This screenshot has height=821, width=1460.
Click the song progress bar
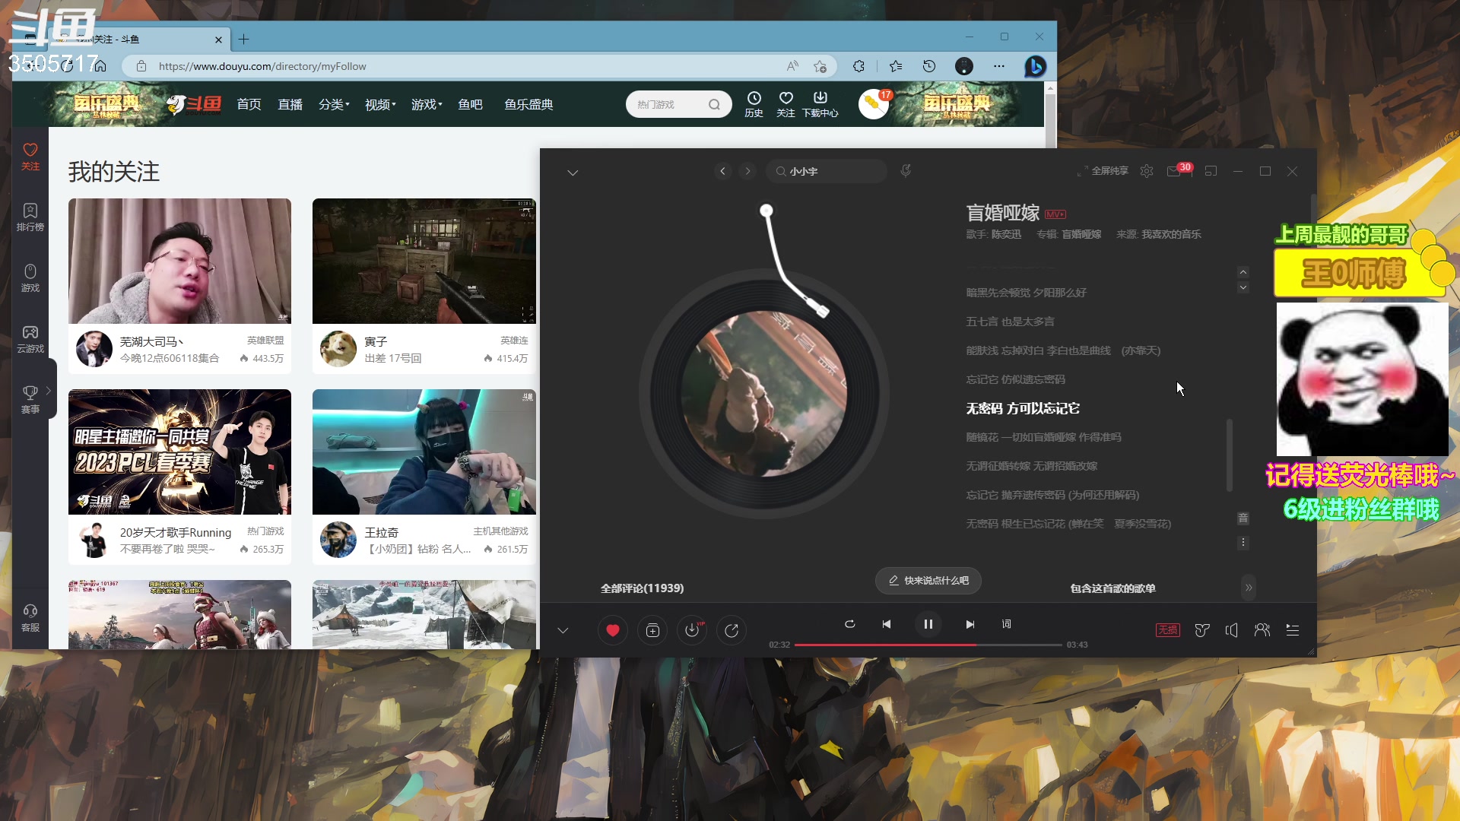click(928, 645)
